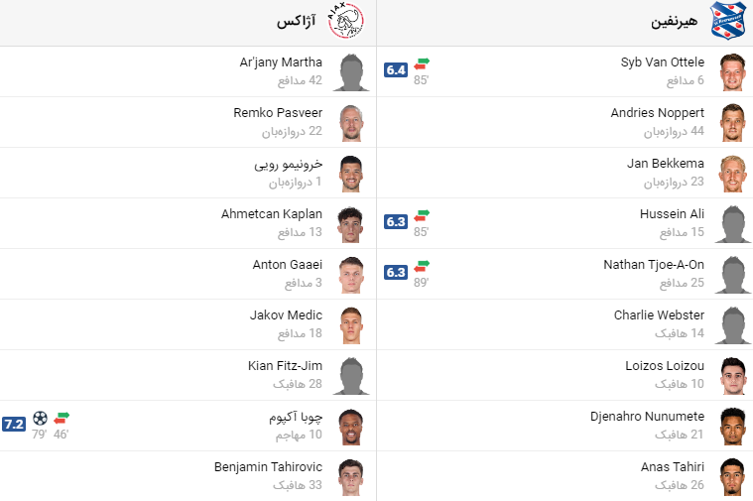Open Andries Noppert's player photo
Viewport: 753px width, 501px height.
tap(732, 122)
